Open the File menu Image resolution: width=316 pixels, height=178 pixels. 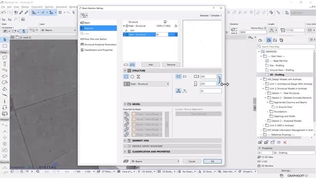[x=3, y=7]
